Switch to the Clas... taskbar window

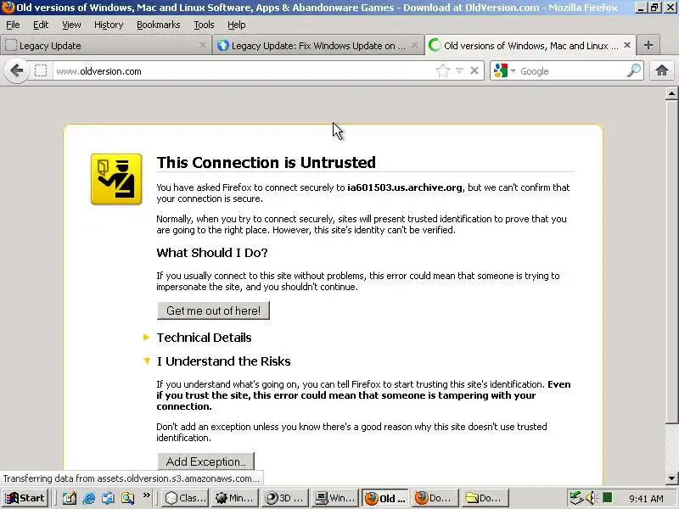click(x=185, y=498)
